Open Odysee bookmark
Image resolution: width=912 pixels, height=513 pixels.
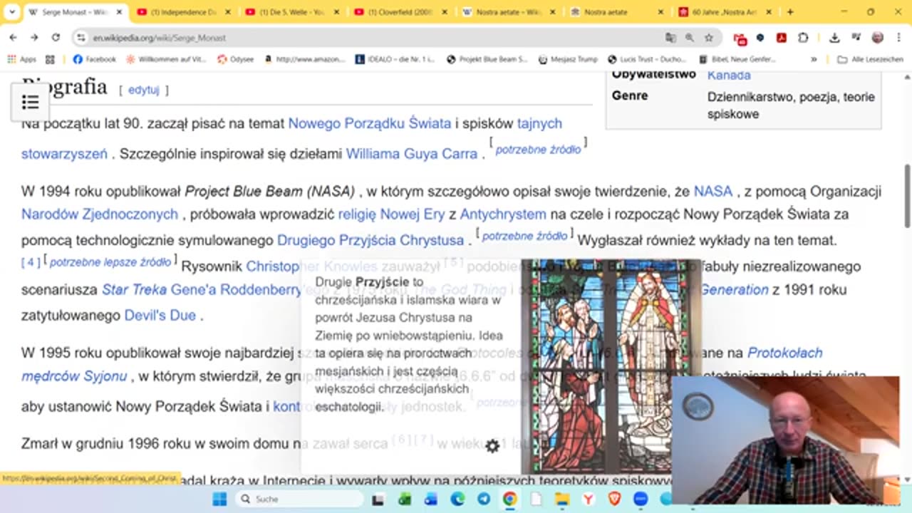[x=236, y=60]
